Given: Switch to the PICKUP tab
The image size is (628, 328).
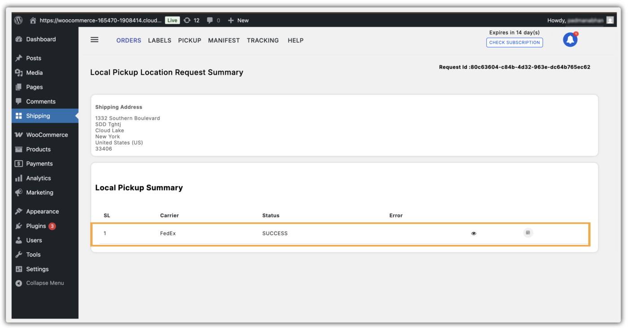Looking at the screenshot, I should point(190,40).
